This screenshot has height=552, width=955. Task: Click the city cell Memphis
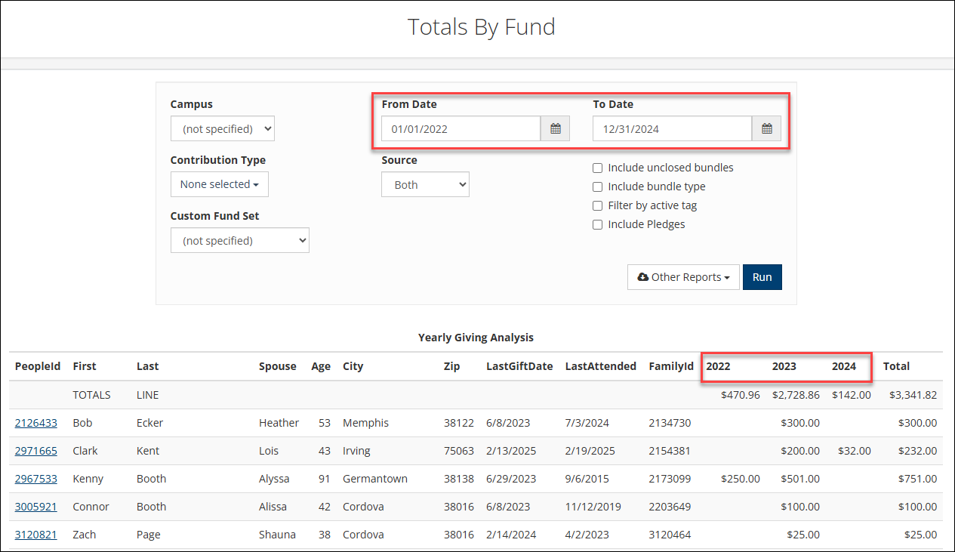366,423
